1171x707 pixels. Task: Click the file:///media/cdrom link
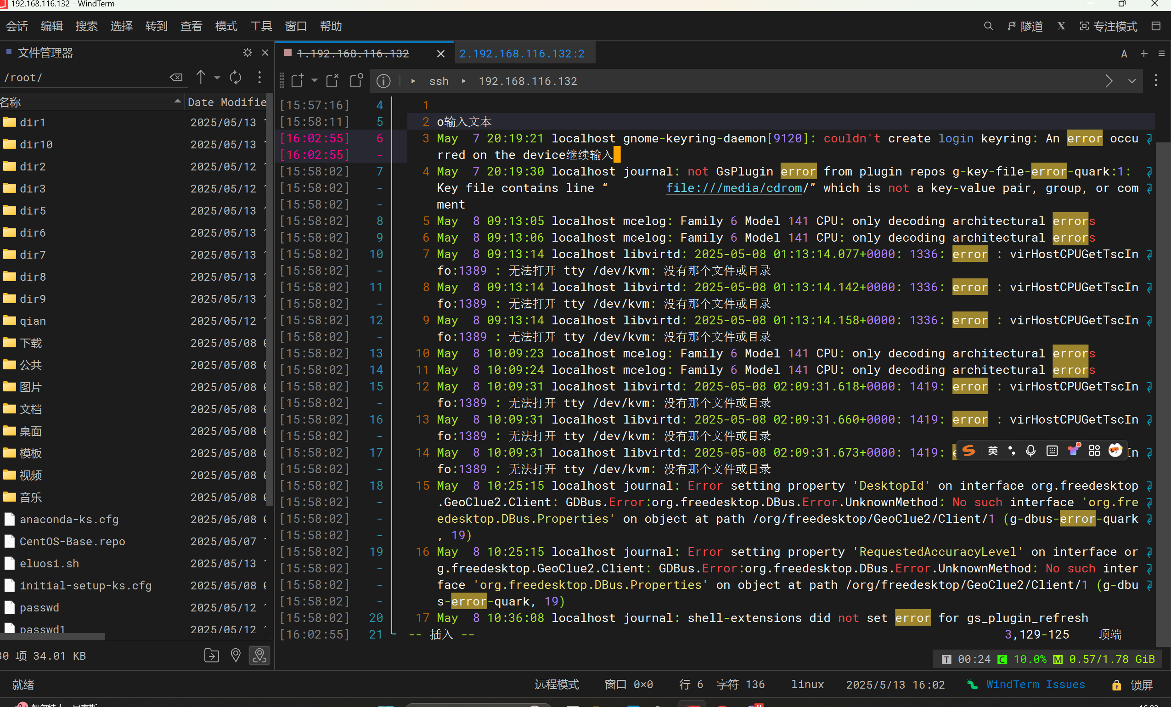click(733, 188)
